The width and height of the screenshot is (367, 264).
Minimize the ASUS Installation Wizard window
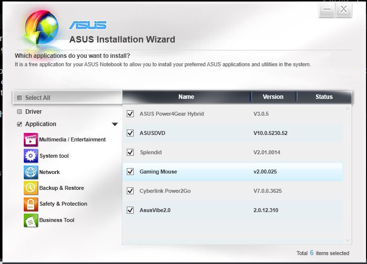click(327, 9)
